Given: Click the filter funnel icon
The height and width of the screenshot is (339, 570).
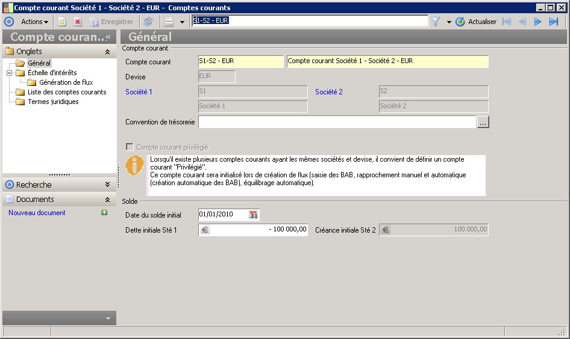Looking at the screenshot, I should click(436, 22).
